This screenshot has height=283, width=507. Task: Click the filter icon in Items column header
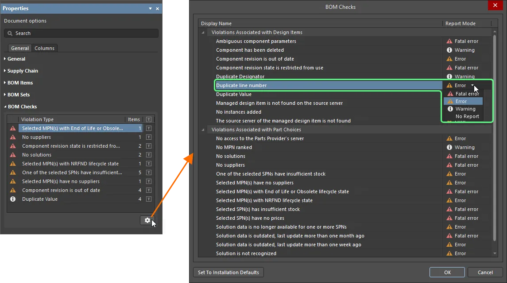[149, 119]
